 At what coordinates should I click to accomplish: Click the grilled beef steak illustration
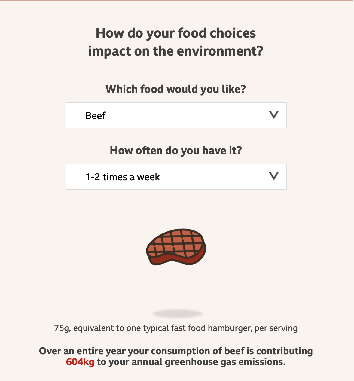(x=176, y=247)
